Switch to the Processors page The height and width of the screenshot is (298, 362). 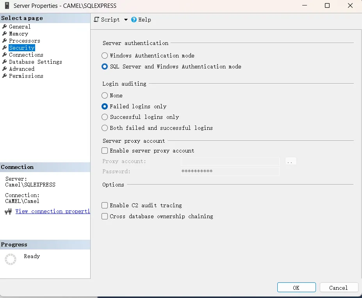25,41
